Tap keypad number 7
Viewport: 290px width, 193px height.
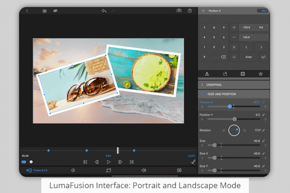coord(204,28)
